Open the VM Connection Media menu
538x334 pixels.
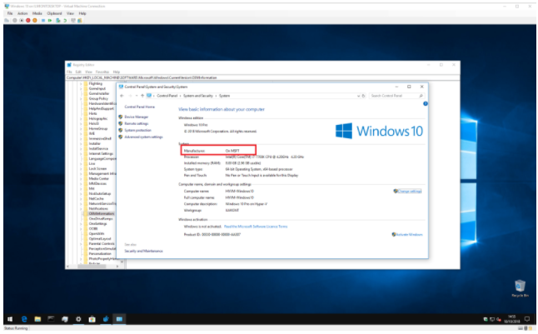click(x=37, y=13)
